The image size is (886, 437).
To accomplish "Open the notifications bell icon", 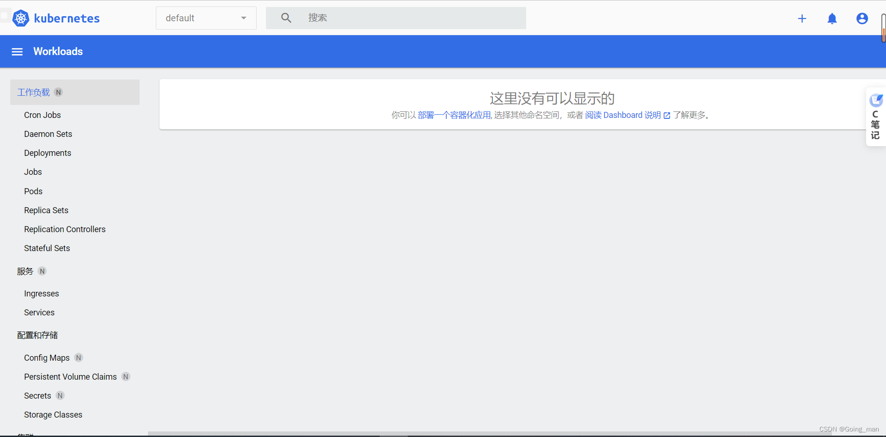I will tap(832, 18).
